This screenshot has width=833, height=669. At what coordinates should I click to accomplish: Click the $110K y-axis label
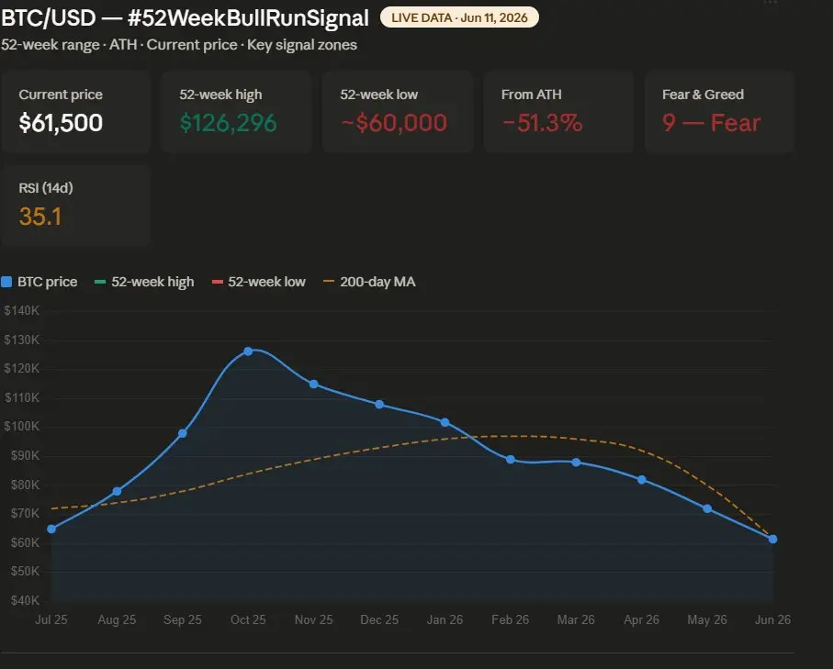pyautogui.click(x=22, y=397)
